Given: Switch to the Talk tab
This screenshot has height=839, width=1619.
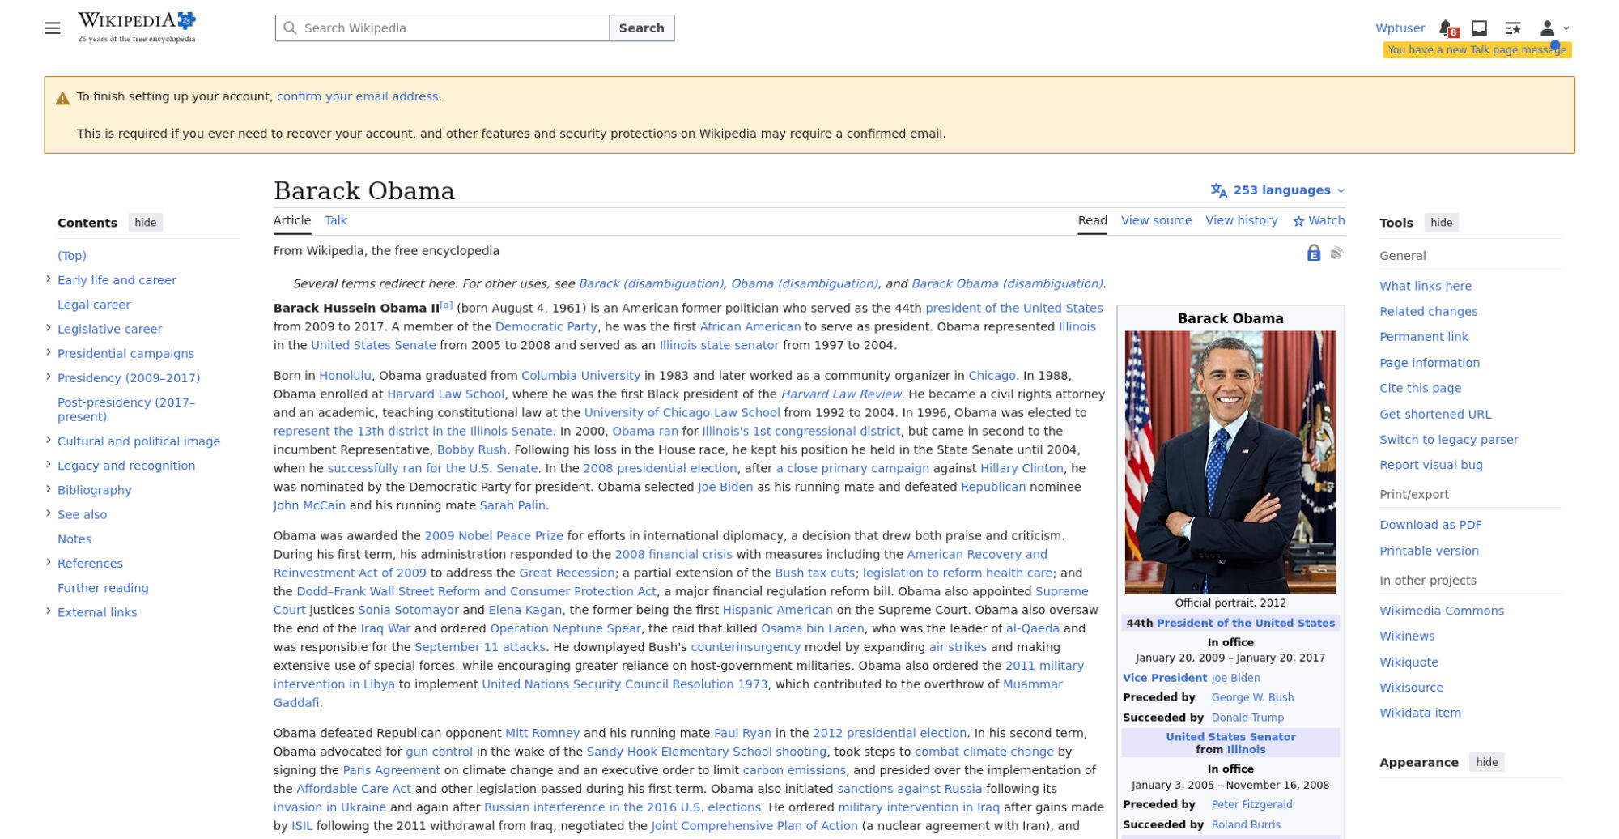Looking at the screenshot, I should (336, 220).
